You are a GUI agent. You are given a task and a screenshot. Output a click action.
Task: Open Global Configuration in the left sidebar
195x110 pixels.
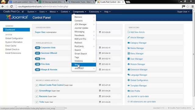[14, 38]
